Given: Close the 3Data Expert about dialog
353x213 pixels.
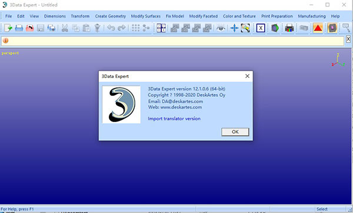Looking at the screenshot, I should pos(247,76).
